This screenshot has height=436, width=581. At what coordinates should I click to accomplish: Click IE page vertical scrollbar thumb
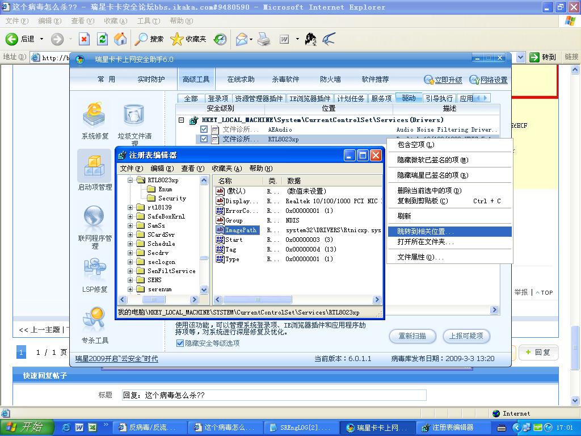pyautogui.click(x=575, y=347)
